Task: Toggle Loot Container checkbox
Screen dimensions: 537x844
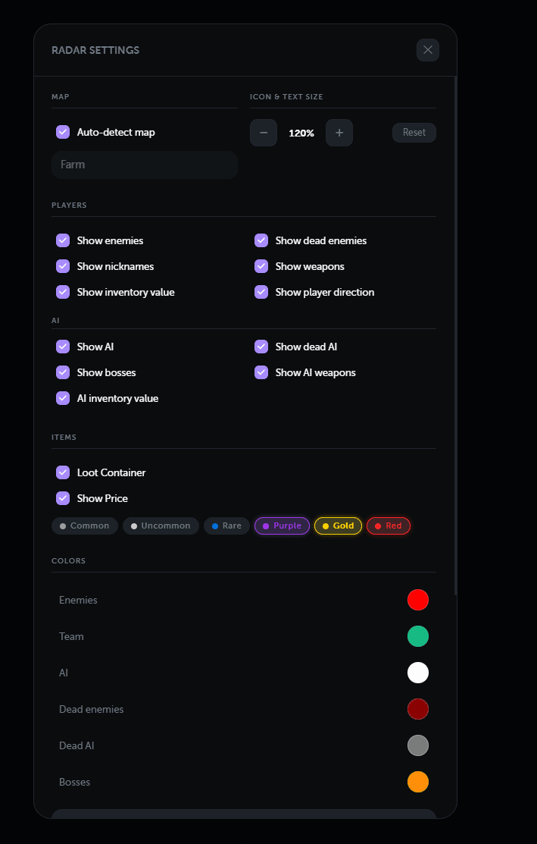Action: click(63, 472)
